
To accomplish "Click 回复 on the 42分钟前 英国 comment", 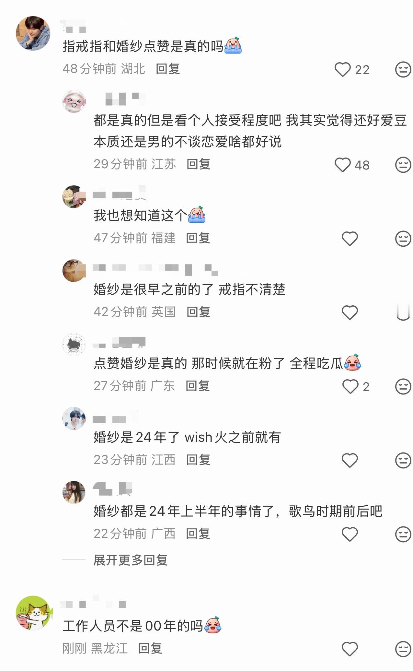I will pyautogui.click(x=199, y=312).
